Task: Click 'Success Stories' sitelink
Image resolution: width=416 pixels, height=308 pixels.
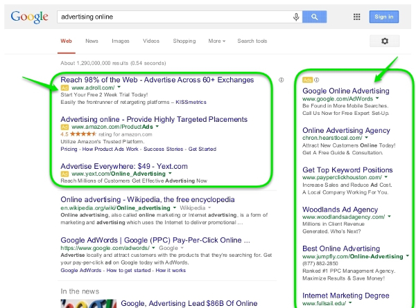Action: [163, 149]
